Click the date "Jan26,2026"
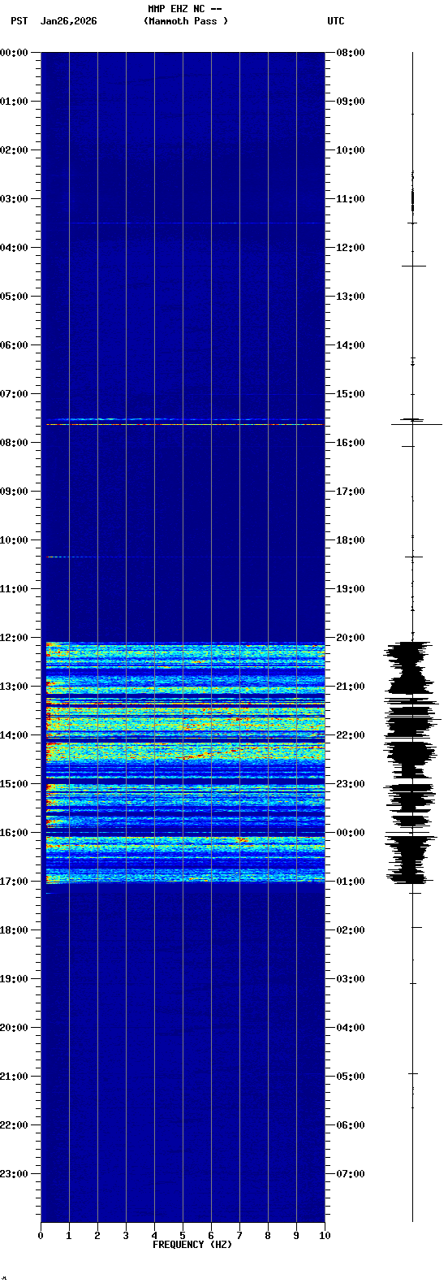 pyautogui.click(x=68, y=21)
